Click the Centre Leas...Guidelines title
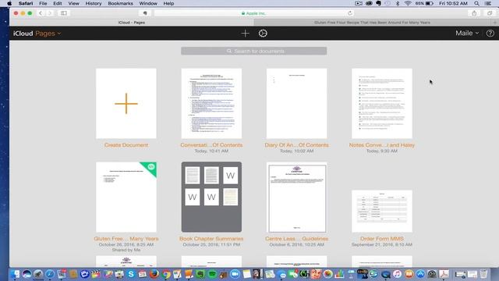499x281 pixels. pos(296,239)
